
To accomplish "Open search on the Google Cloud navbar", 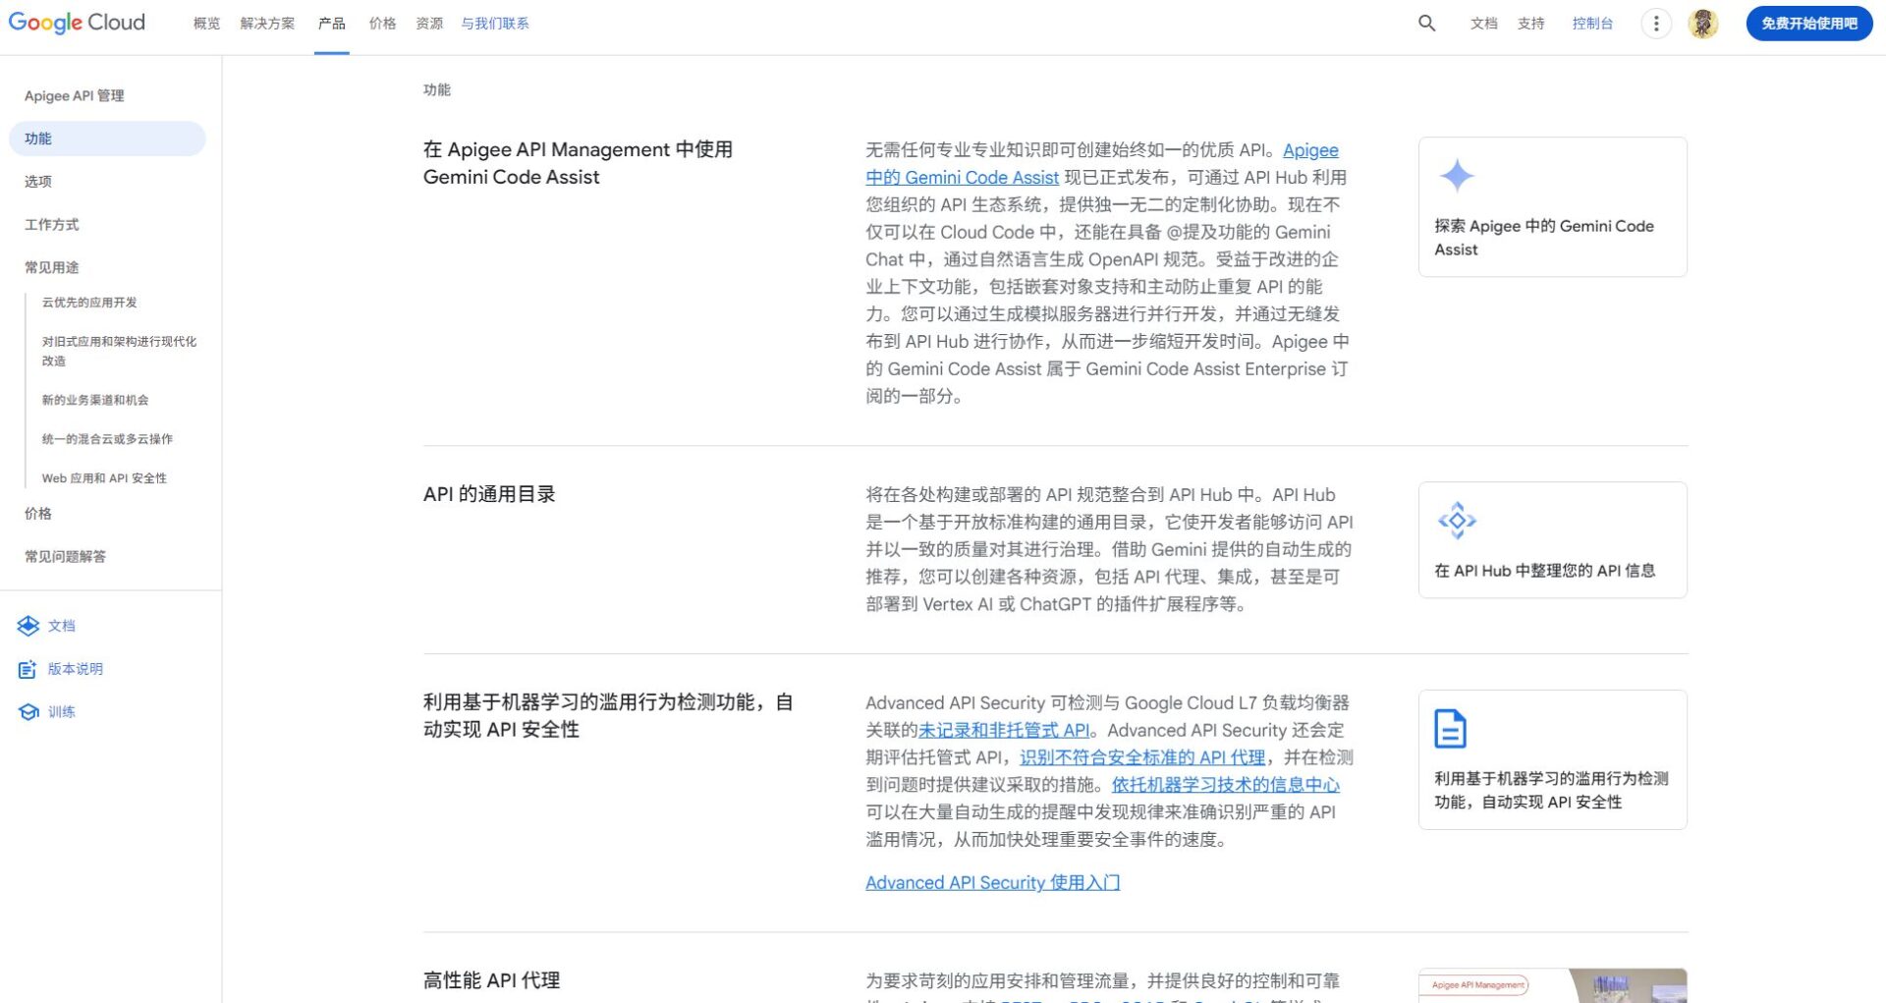I will [1426, 23].
